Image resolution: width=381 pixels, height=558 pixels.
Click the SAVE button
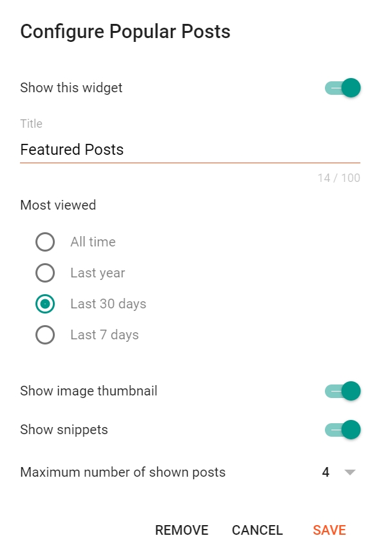click(x=329, y=530)
